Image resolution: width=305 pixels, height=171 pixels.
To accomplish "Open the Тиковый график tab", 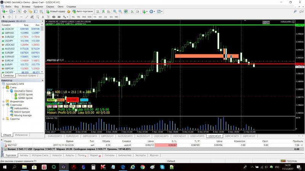I will point(27,76).
